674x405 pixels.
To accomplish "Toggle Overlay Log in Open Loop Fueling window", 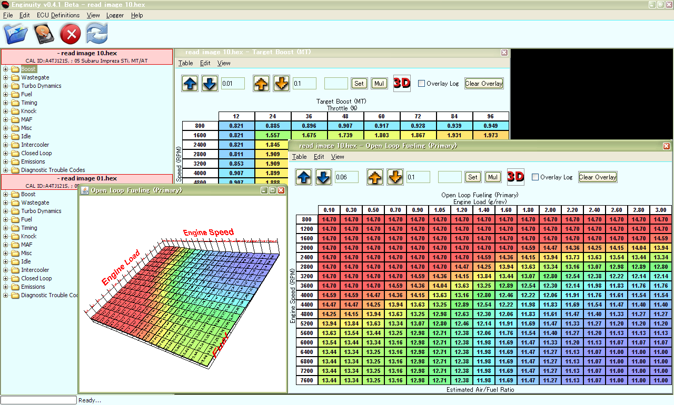I will [536, 177].
